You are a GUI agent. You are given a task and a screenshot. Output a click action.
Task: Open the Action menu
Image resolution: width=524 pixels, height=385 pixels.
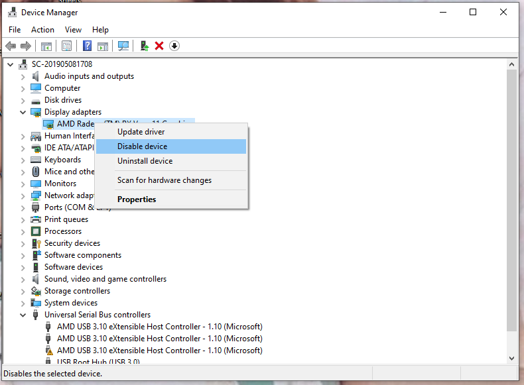point(42,30)
